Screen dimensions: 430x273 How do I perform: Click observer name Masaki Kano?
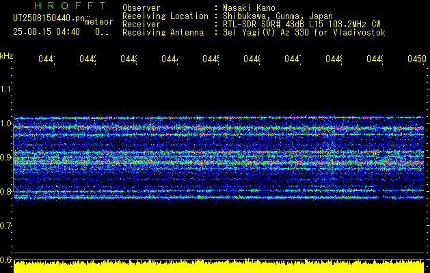[x=249, y=8]
